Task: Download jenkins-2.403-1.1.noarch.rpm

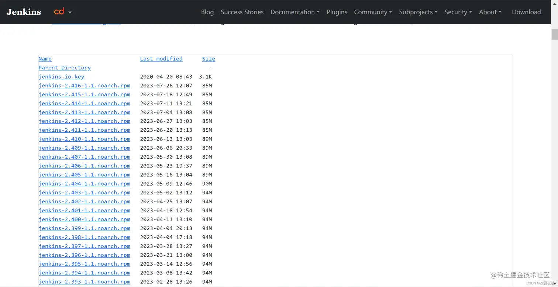Action: [x=84, y=193]
